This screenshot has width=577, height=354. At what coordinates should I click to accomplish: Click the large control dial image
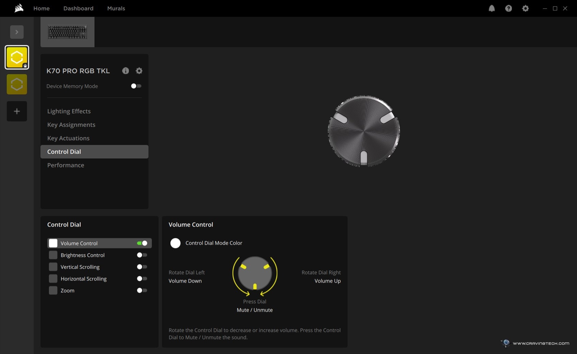pos(364,131)
